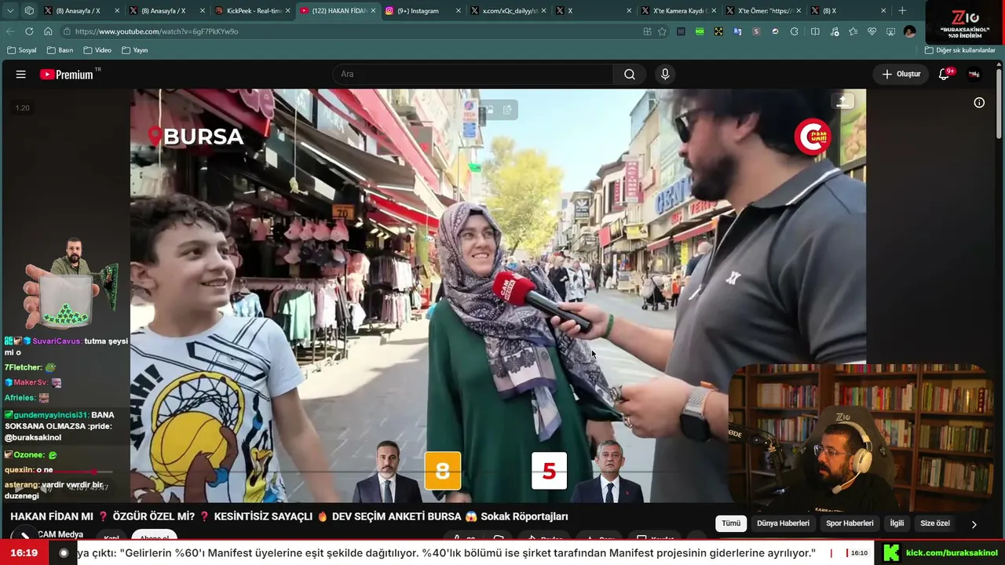Open the translate extension icon
The width and height of the screenshot is (1005, 565).
[x=737, y=31]
